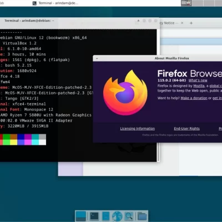Viewport: 222px width, 222px height.
Task: Click the memory '3220MiB / 3915MiB' text
Action: pyautogui.click(x=28, y=126)
